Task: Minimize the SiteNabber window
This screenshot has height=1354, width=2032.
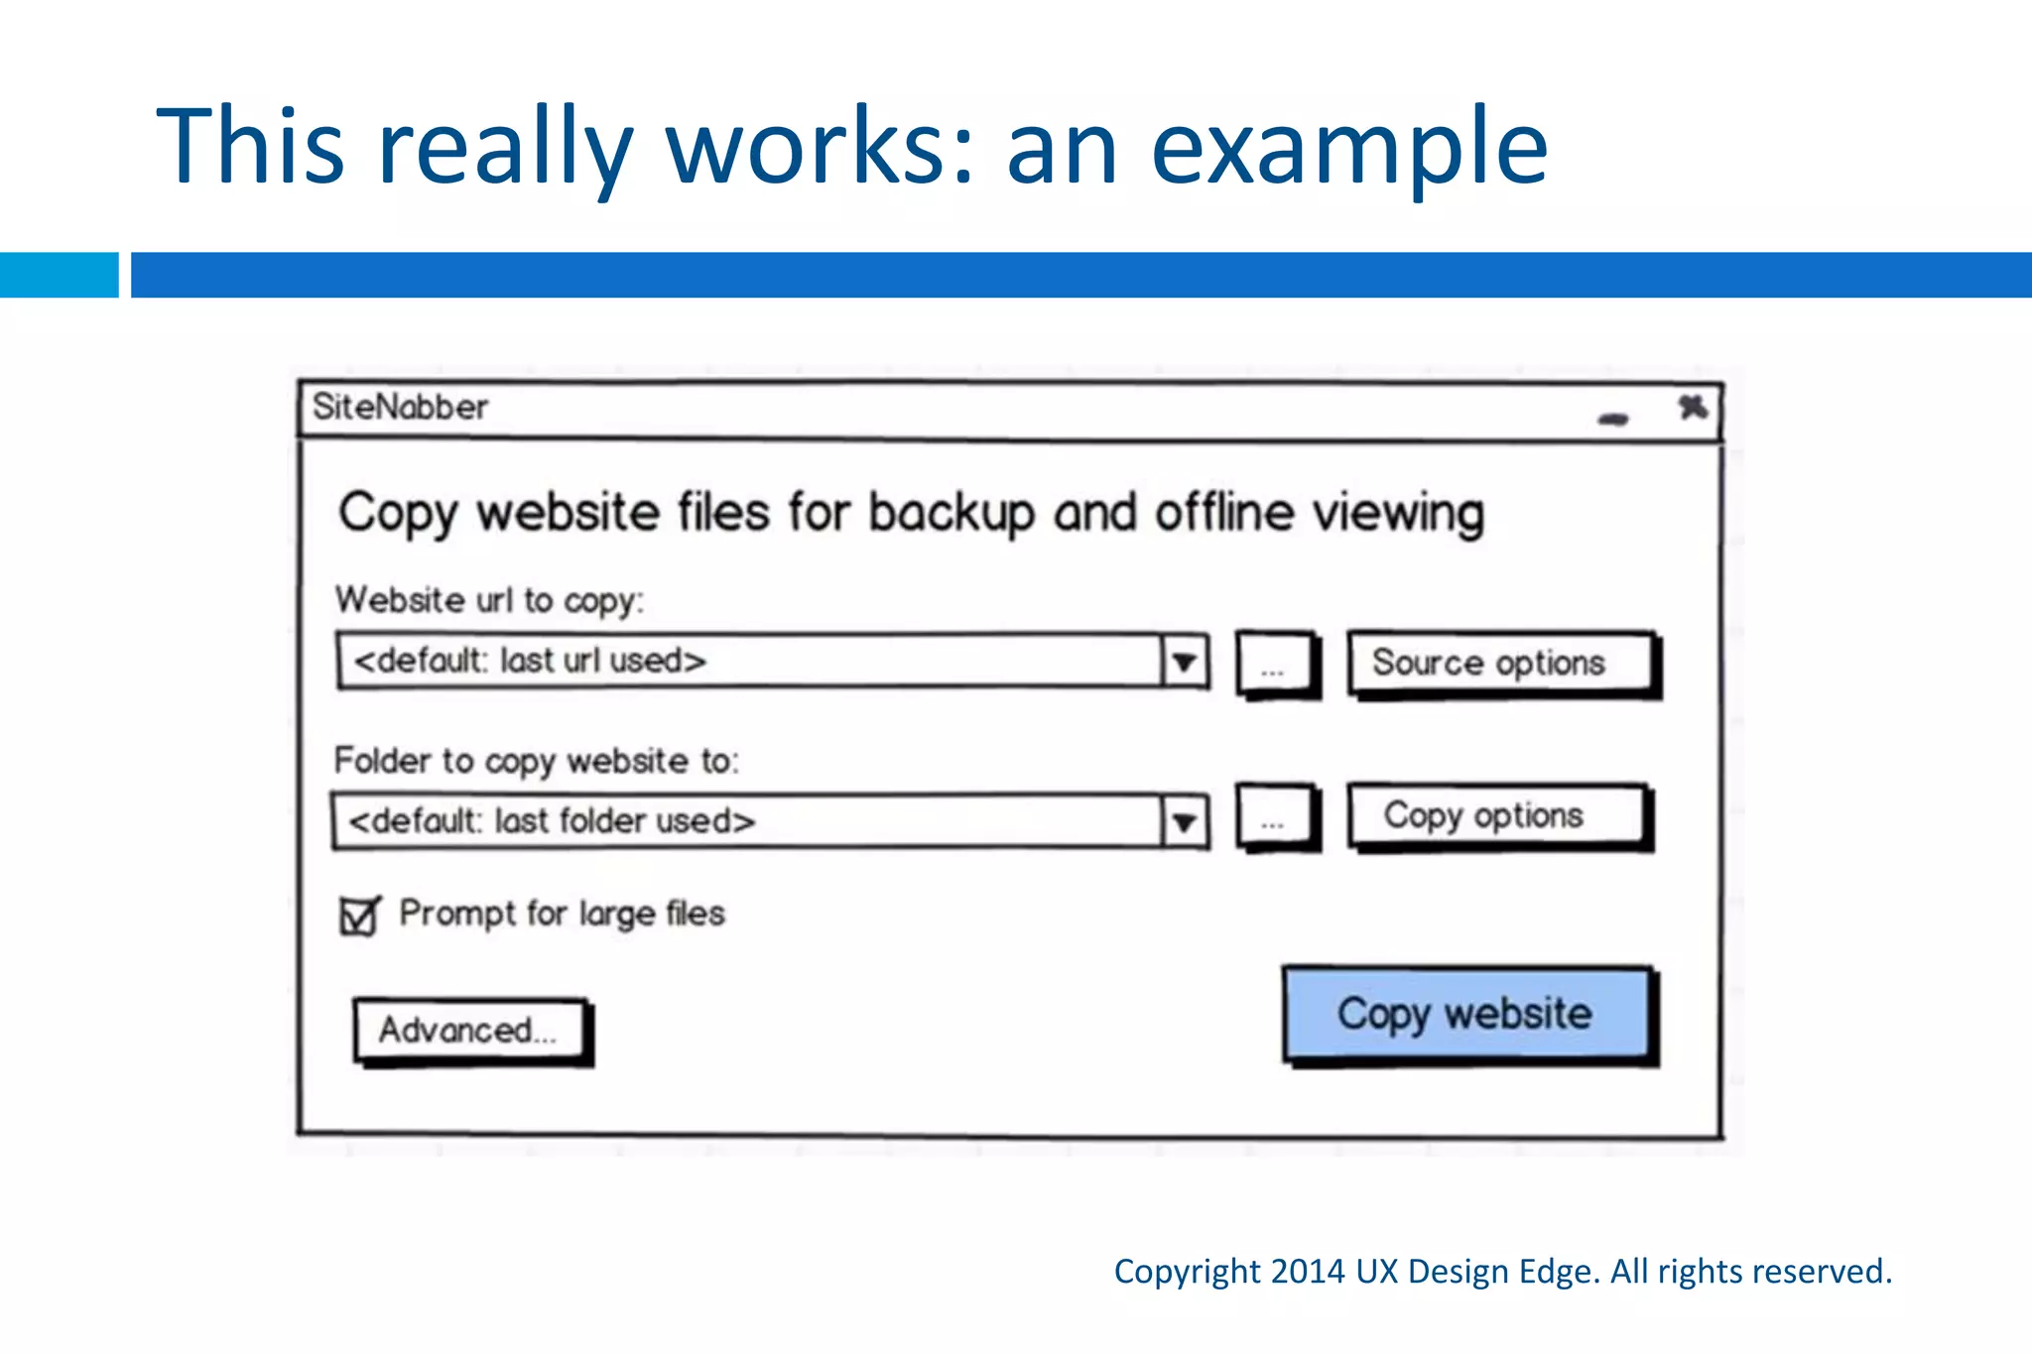Action: pyautogui.click(x=1614, y=420)
